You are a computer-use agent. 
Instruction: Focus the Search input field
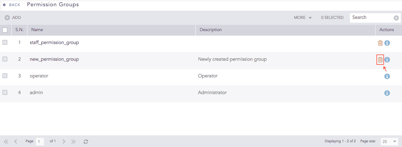(371, 18)
